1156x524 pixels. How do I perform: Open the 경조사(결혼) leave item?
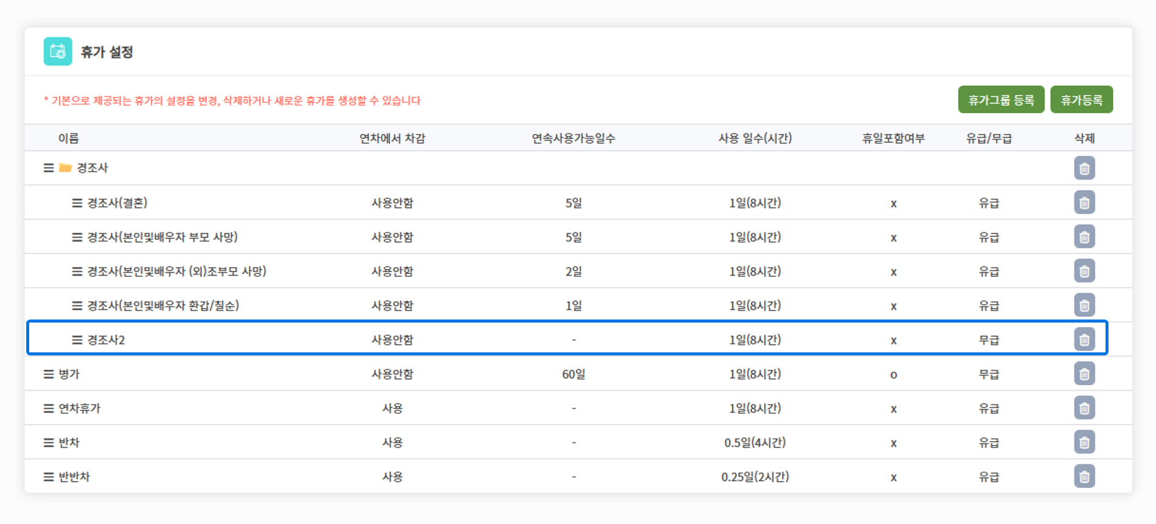pos(117,203)
